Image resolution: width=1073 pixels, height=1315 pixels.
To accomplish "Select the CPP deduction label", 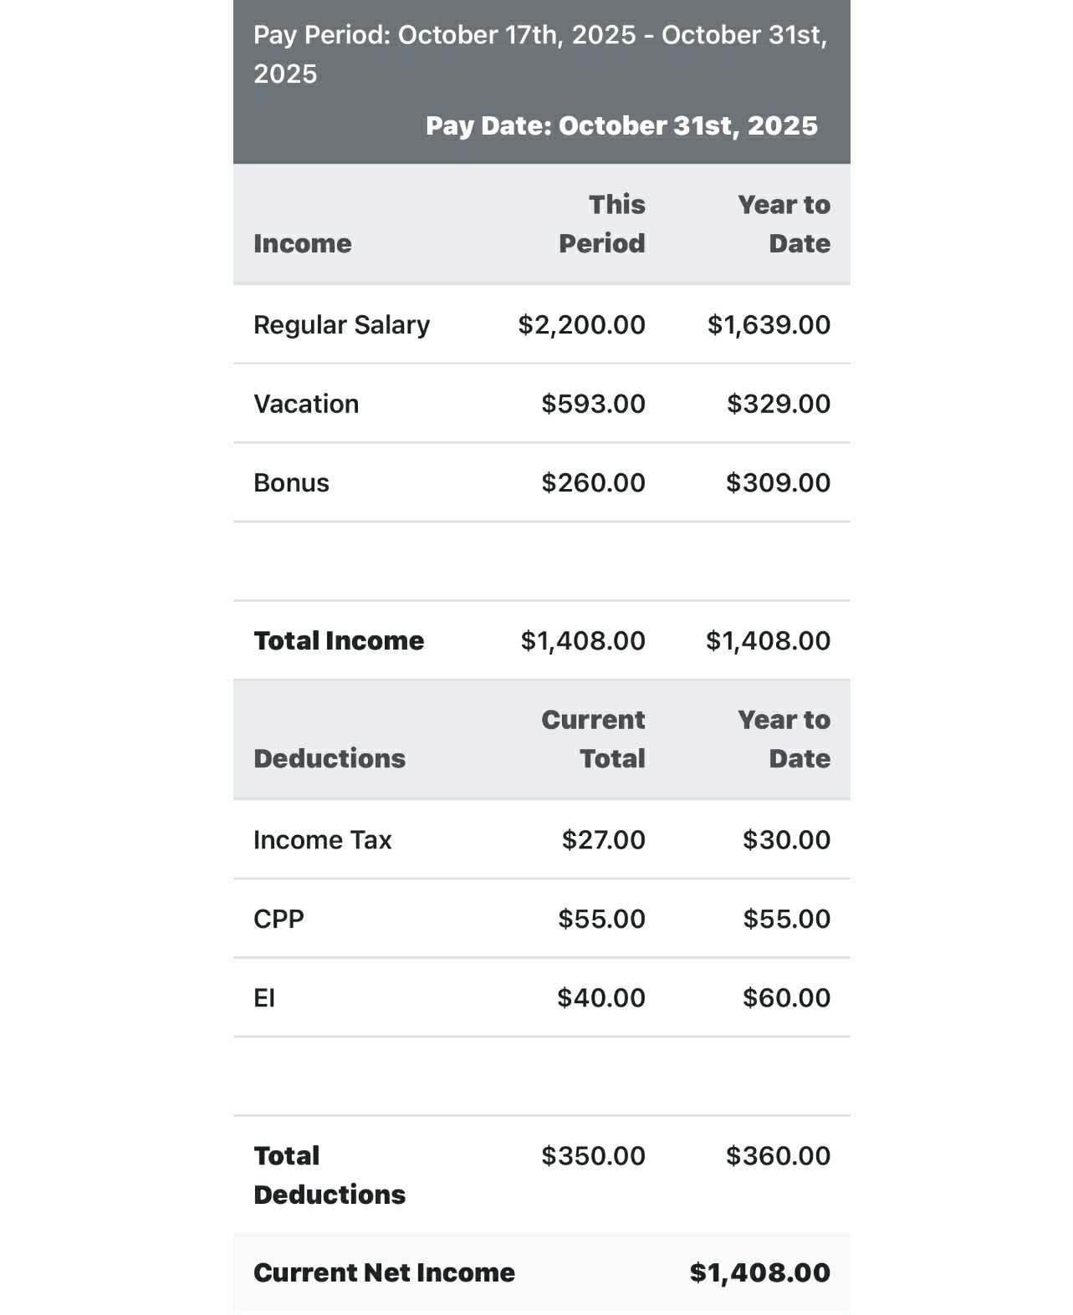I will [x=278, y=919].
